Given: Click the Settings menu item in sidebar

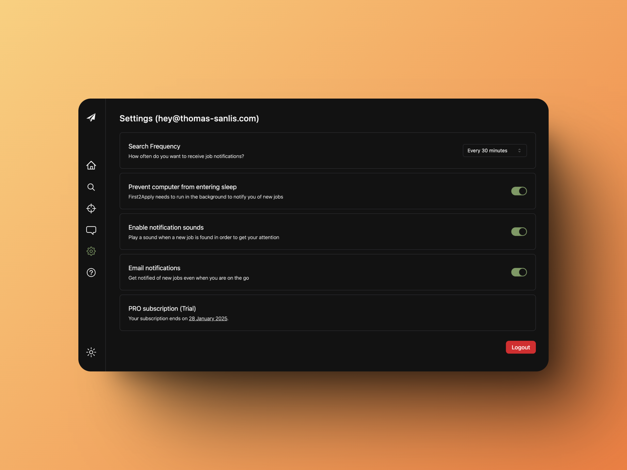Looking at the screenshot, I should pos(90,251).
